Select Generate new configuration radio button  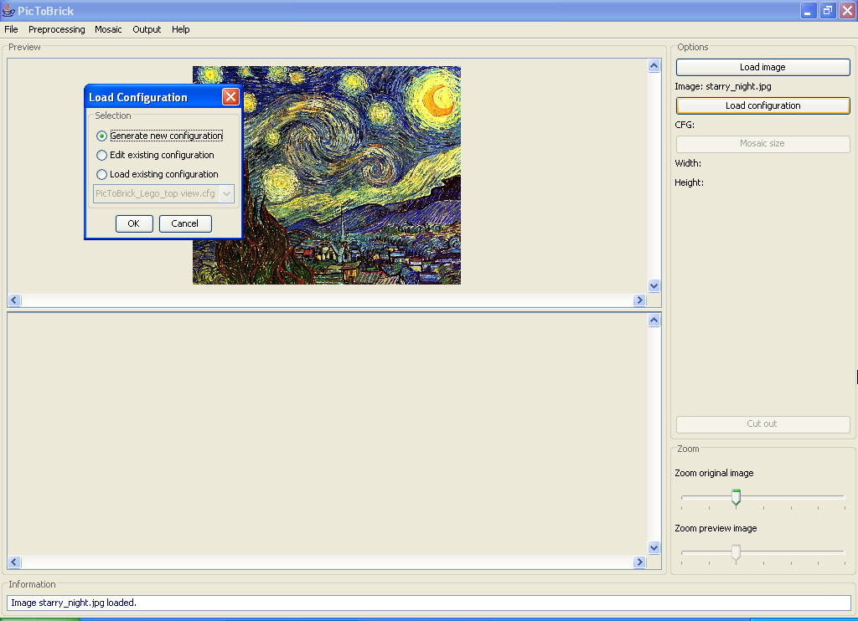click(x=102, y=136)
